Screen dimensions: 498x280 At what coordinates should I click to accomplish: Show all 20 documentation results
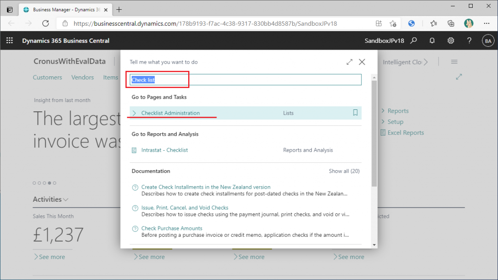344,171
